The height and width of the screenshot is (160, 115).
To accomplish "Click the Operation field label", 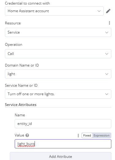I will 13,45.
